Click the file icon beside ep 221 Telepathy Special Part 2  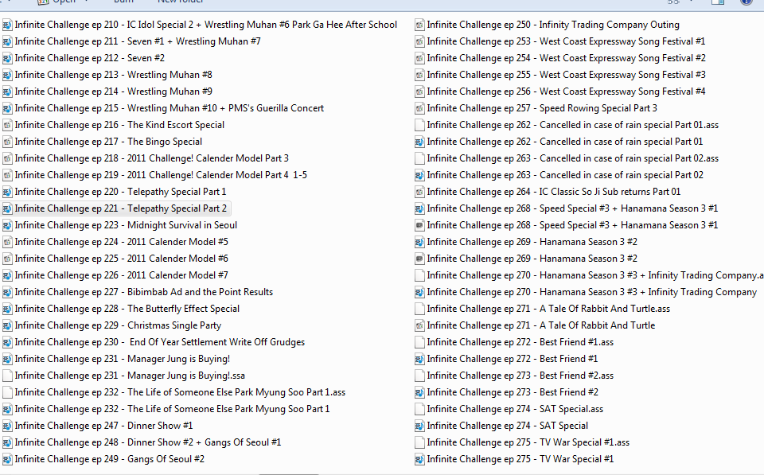click(7, 208)
